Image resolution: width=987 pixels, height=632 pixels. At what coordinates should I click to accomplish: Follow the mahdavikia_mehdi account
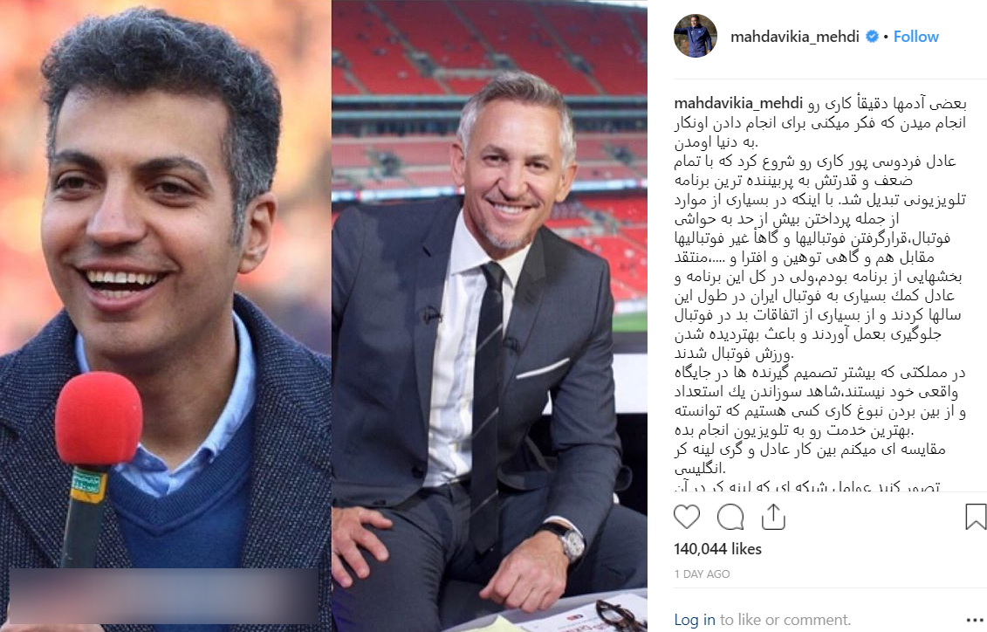coord(915,37)
